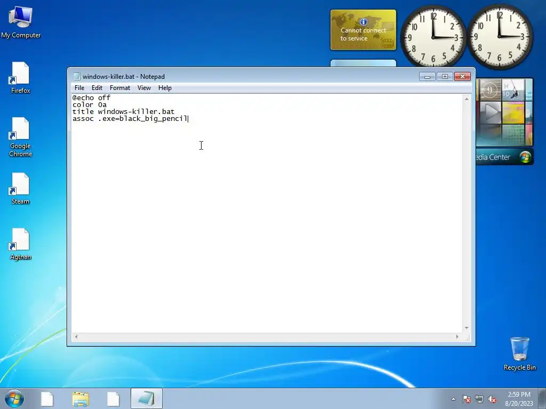
Task: Open My Computer desktop icon
Action: tap(21, 22)
